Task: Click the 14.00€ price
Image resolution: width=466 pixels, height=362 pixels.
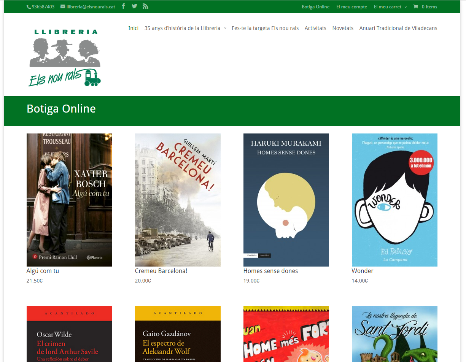Action: tap(360, 281)
